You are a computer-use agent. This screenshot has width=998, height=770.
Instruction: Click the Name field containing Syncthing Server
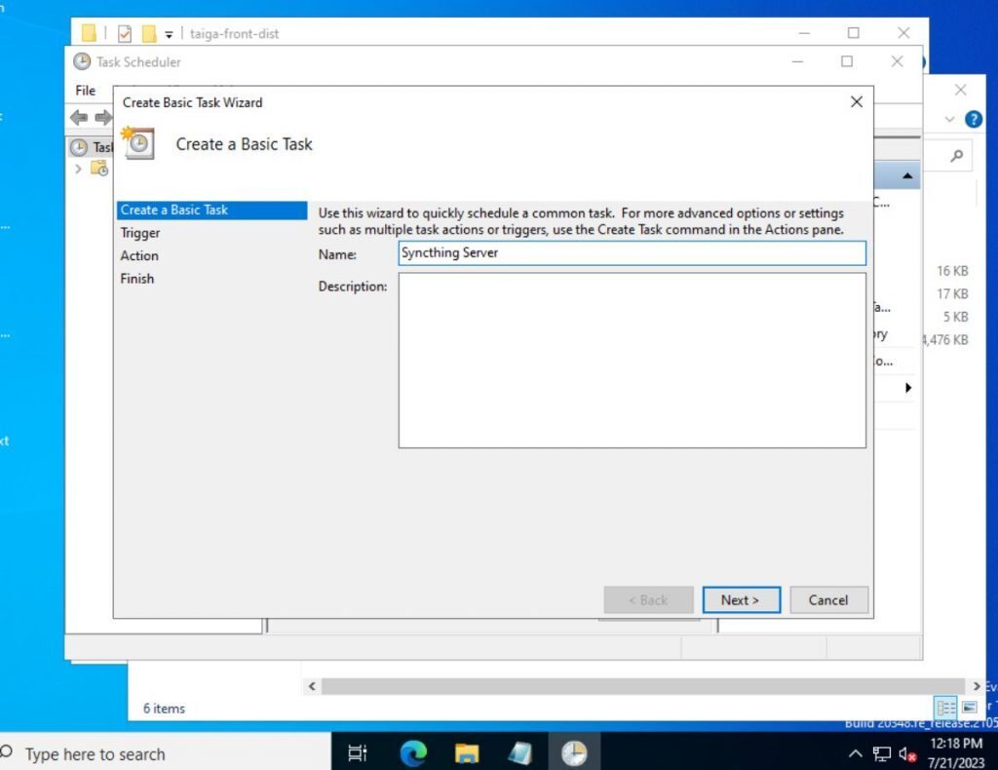(632, 252)
